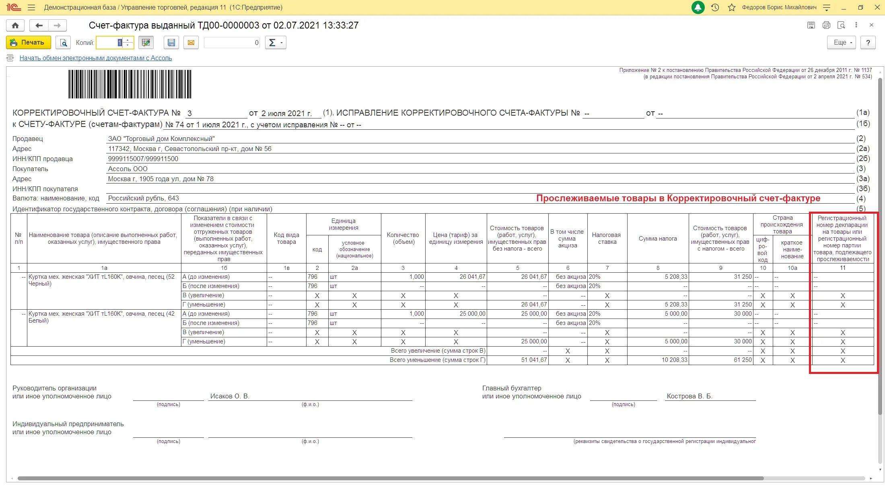Open favorites star icon
This screenshot has width=885, height=490.
point(732,8)
